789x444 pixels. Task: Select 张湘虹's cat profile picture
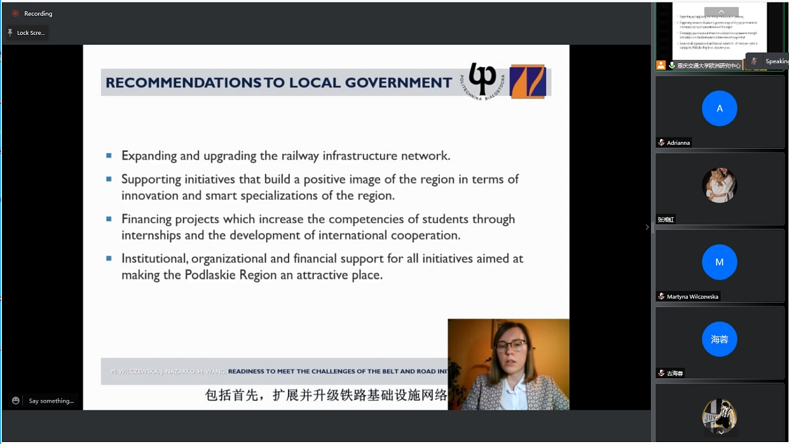pos(719,185)
